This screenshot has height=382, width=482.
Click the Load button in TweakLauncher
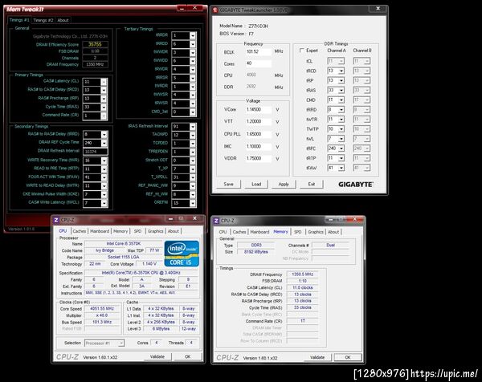[256, 185]
